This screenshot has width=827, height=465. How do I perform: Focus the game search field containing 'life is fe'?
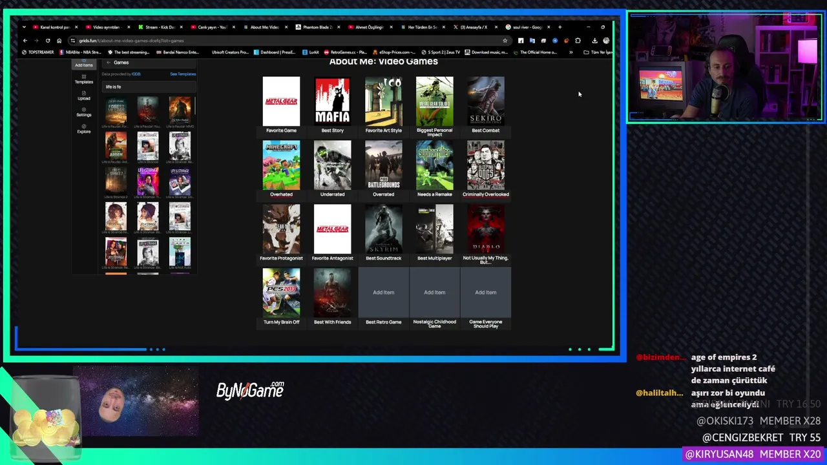tap(149, 87)
